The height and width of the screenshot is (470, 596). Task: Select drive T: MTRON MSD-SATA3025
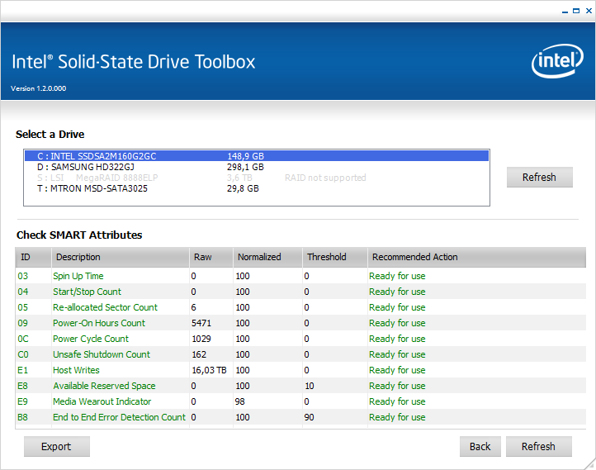[257, 188]
